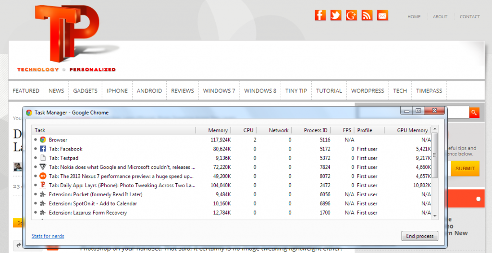492x253 pixels.
Task: Click the Process ID value 5116
Action: [x=325, y=140]
